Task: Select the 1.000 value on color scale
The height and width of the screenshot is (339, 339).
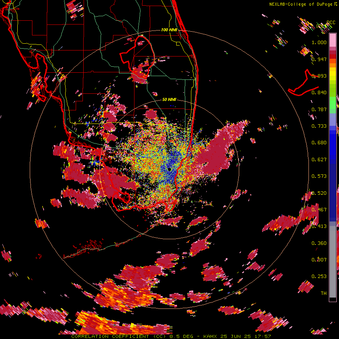Action: (x=319, y=42)
